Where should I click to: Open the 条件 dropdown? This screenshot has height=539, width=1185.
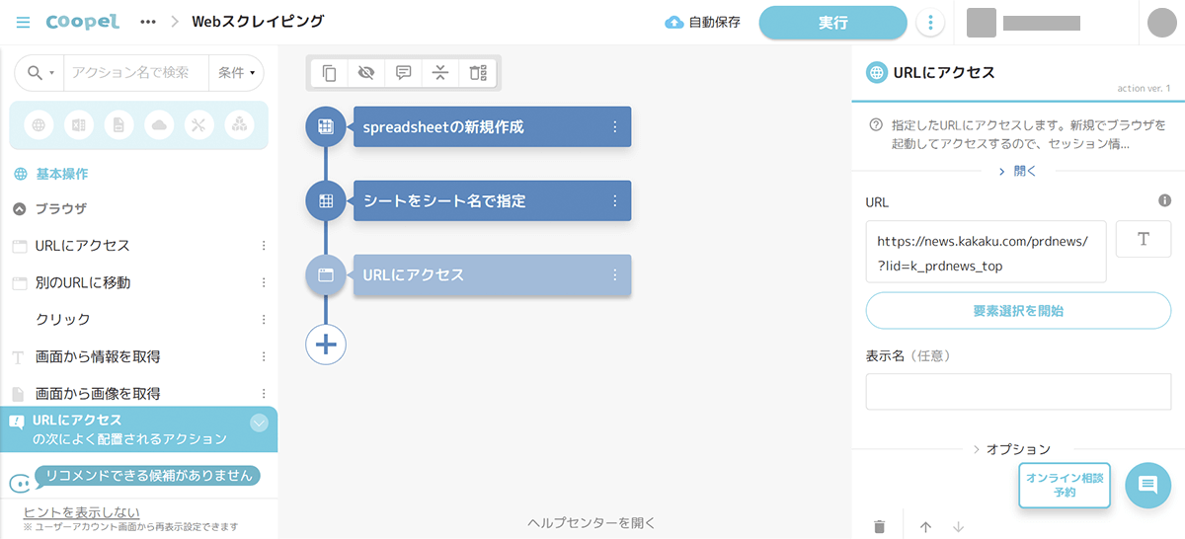click(237, 72)
